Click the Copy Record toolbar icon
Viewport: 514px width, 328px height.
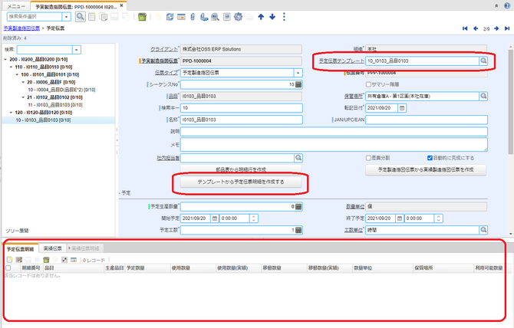coord(104,17)
